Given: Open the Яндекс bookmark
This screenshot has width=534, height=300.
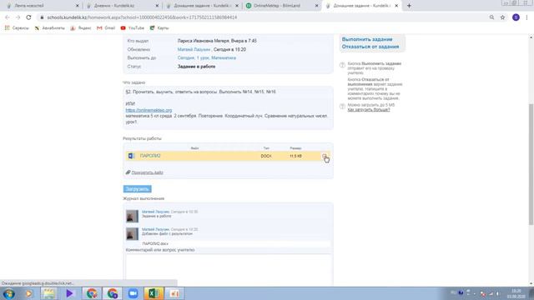Looking at the screenshot, I should point(81,27).
